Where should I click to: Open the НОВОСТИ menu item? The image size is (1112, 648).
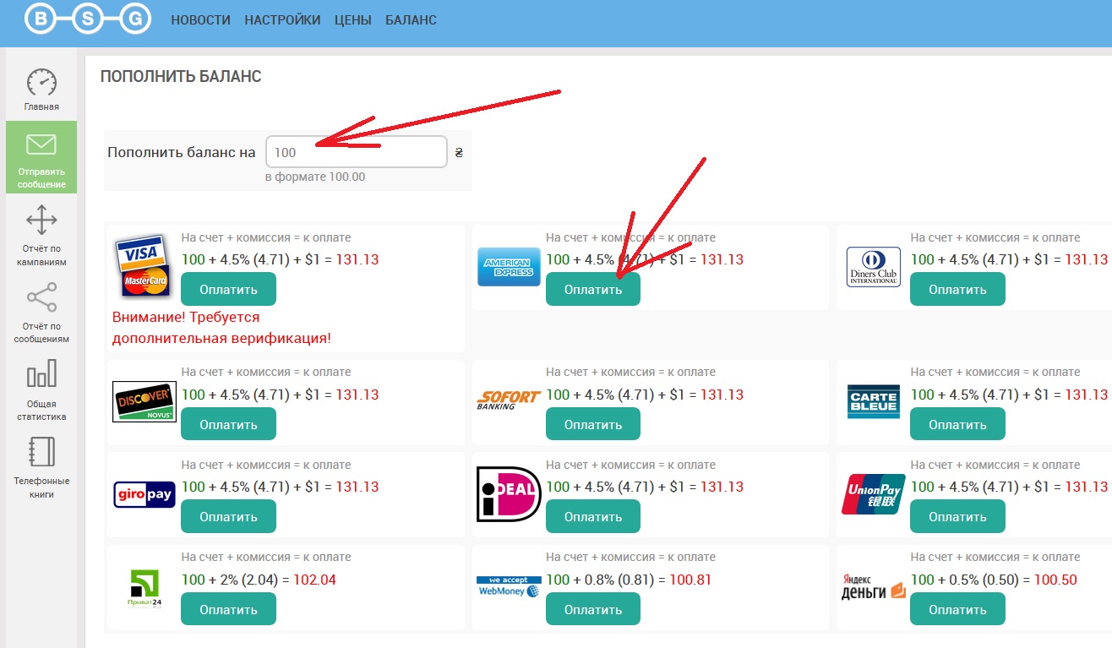[201, 20]
